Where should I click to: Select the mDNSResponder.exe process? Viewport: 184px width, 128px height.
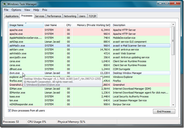tap(89, 104)
